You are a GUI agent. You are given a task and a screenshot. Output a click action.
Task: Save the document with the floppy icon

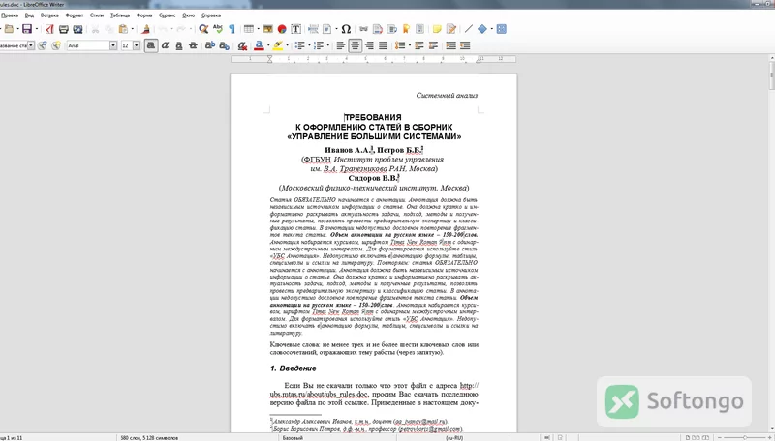click(x=27, y=29)
